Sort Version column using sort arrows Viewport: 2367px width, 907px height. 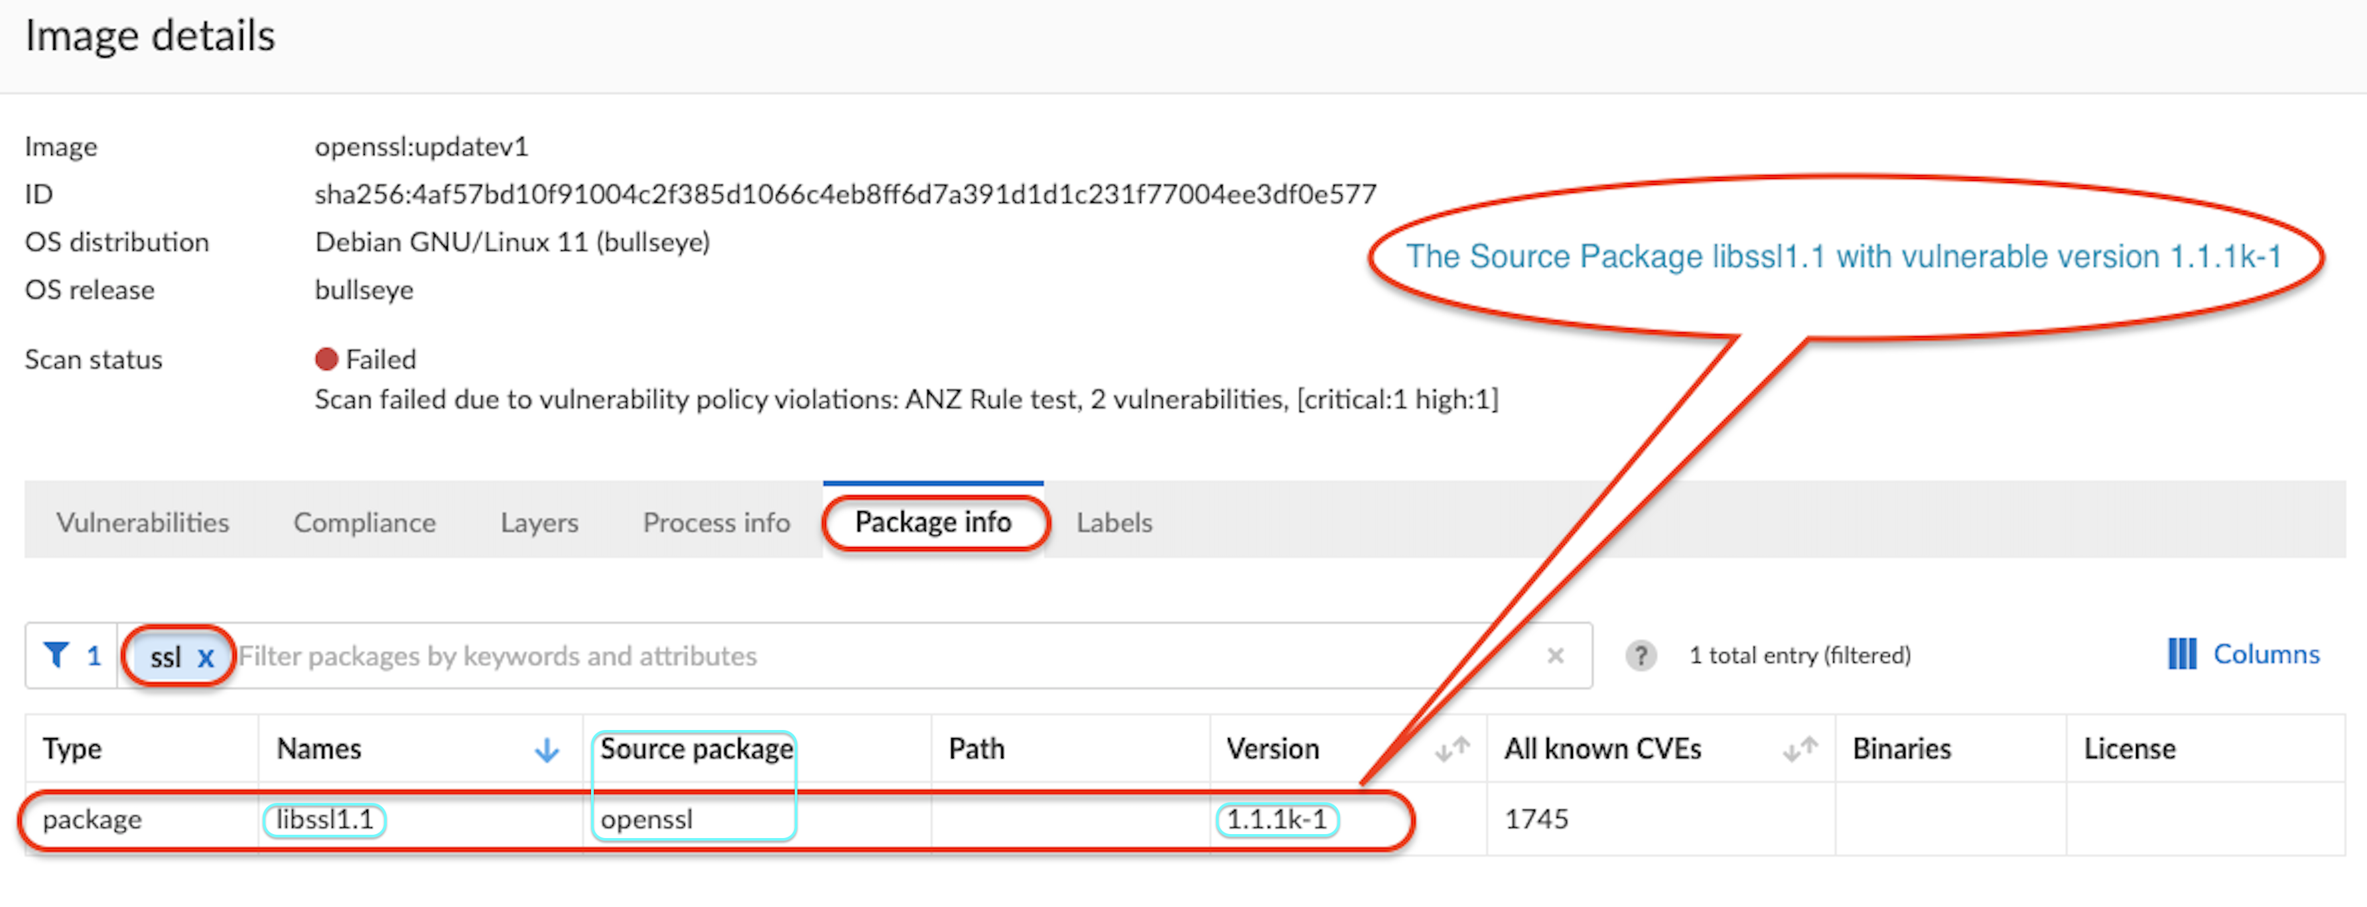(1452, 750)
